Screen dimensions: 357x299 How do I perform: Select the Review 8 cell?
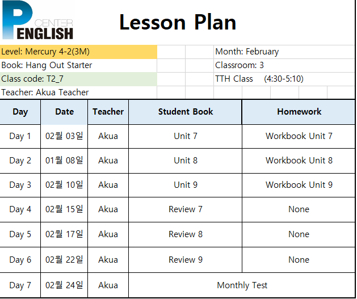[x=186, y=234]
